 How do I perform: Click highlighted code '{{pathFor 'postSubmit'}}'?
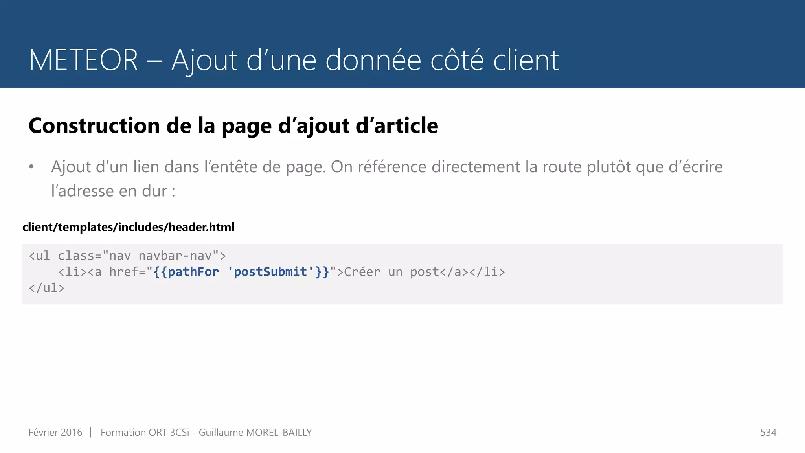click(241, 272)
